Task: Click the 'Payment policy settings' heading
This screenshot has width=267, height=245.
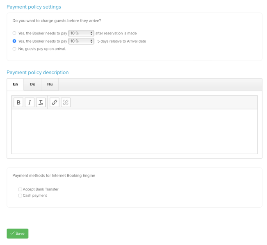Action: pos(34,7)
